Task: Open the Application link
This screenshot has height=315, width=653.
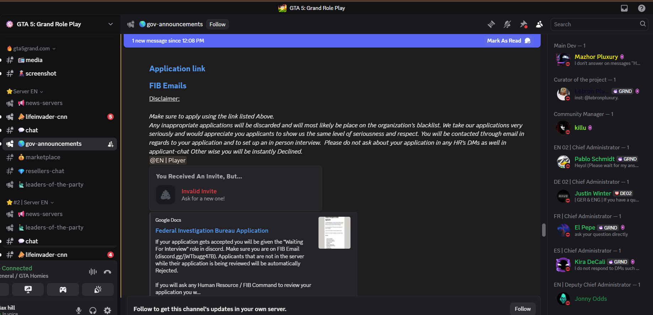Action: (177, 68)
